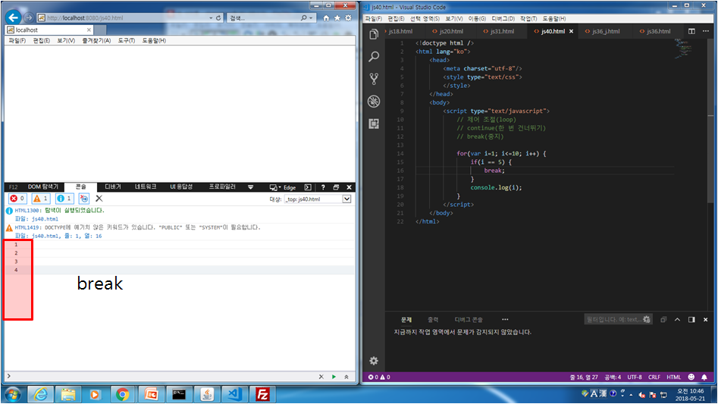This screenshot has width=718, height=404.
Task: Switch to 디버그 콘솔 panel tab
Action: point(468,319)
